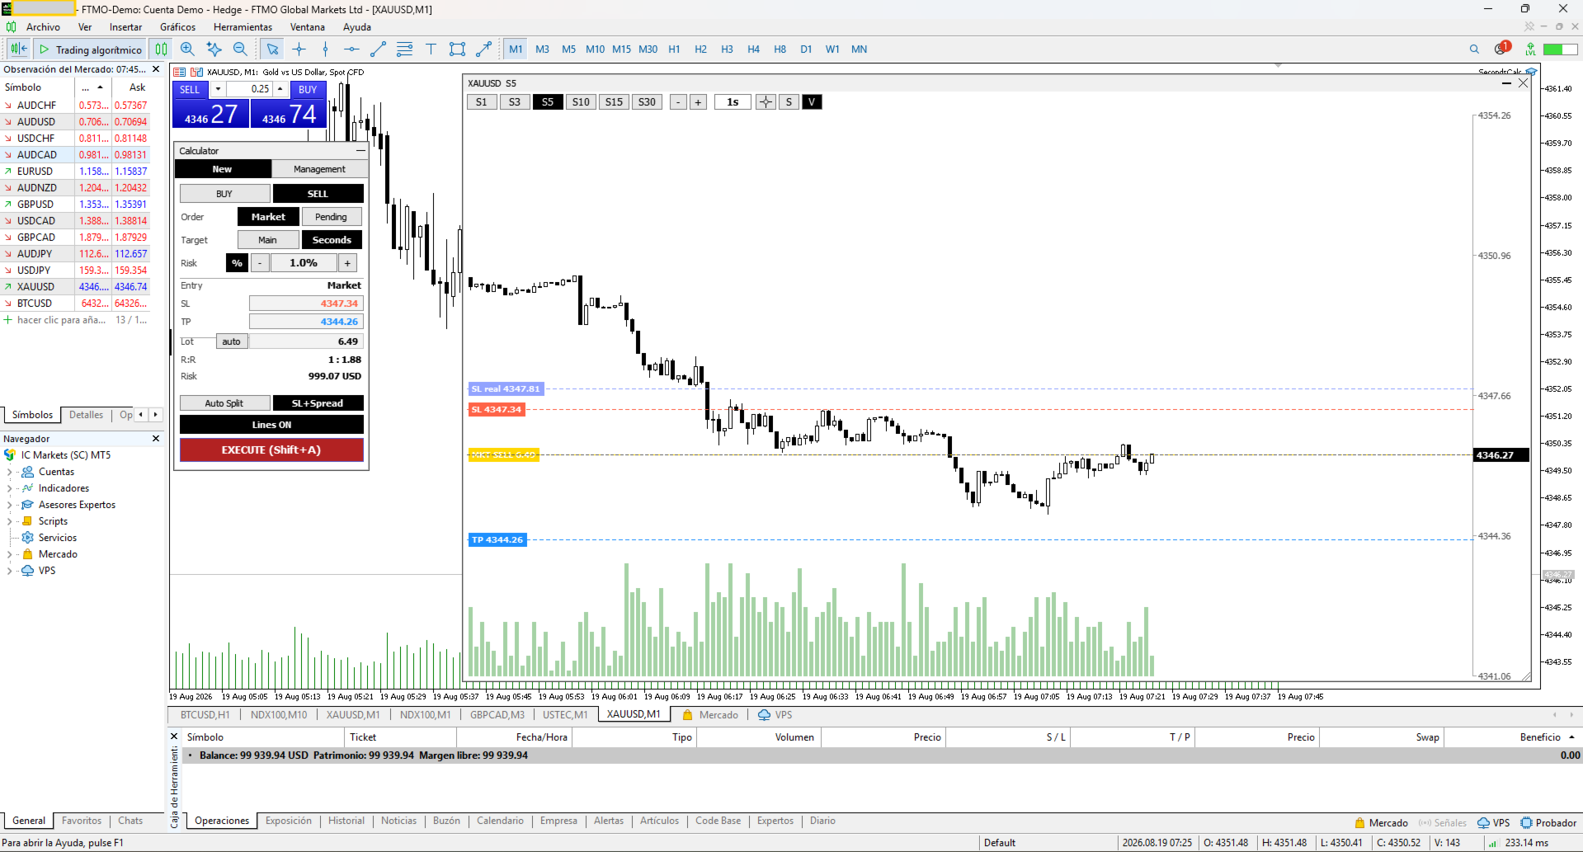Open the Historial tab

[346, 821]
